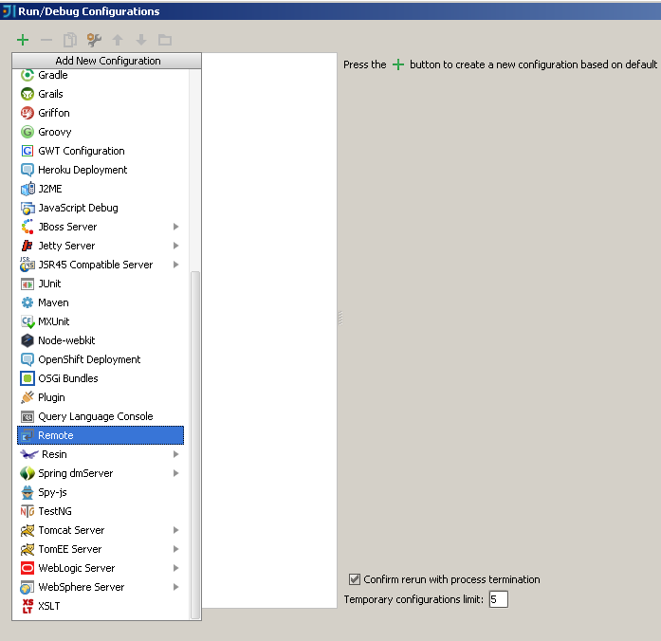Viewport: 661px width, 641px height.
Task: Click the Resin bird icon
Action: tap(28, 454)
